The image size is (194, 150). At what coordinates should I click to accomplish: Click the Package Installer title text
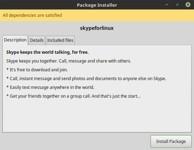pos(97,5)
